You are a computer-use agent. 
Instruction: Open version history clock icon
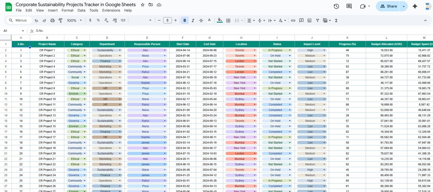pyautogui.click(x=336, y=6)
